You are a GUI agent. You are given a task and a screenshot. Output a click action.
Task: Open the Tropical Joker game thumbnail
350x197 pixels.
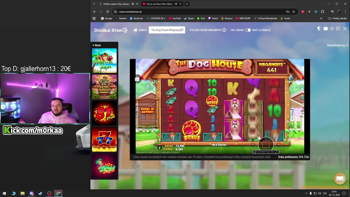point(104,61)
